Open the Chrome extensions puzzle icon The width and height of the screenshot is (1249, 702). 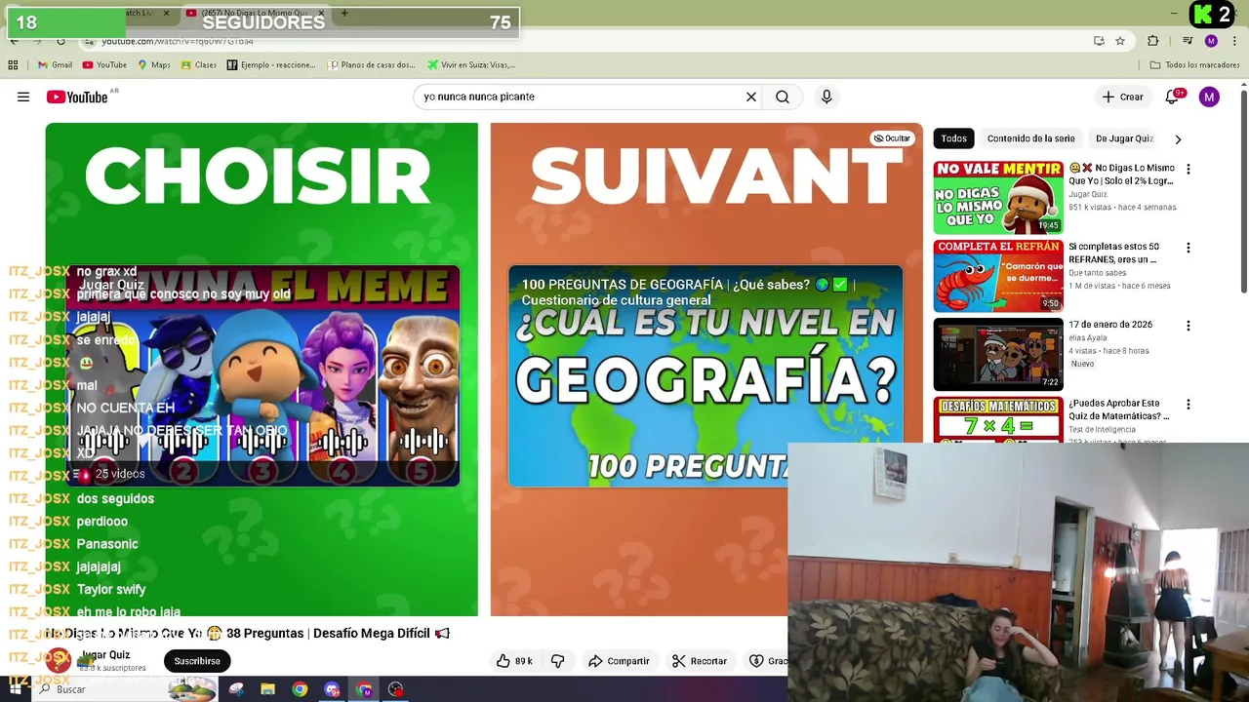(1153, 41)
